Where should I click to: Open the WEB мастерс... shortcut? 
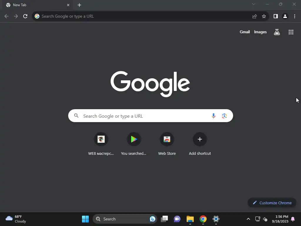coord(101,144)
